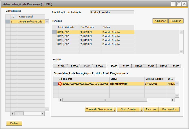The width and height of the screenshot is (189, 129).
Task: Switch to the R3010 tab
Action: pos(151,66)
